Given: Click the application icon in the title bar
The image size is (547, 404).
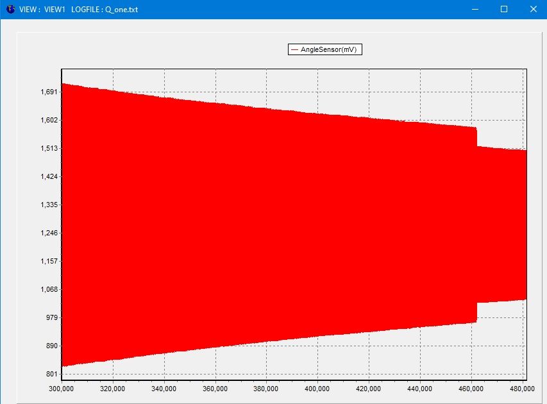Looking at the screenshot, I should [x=11, y=9].
